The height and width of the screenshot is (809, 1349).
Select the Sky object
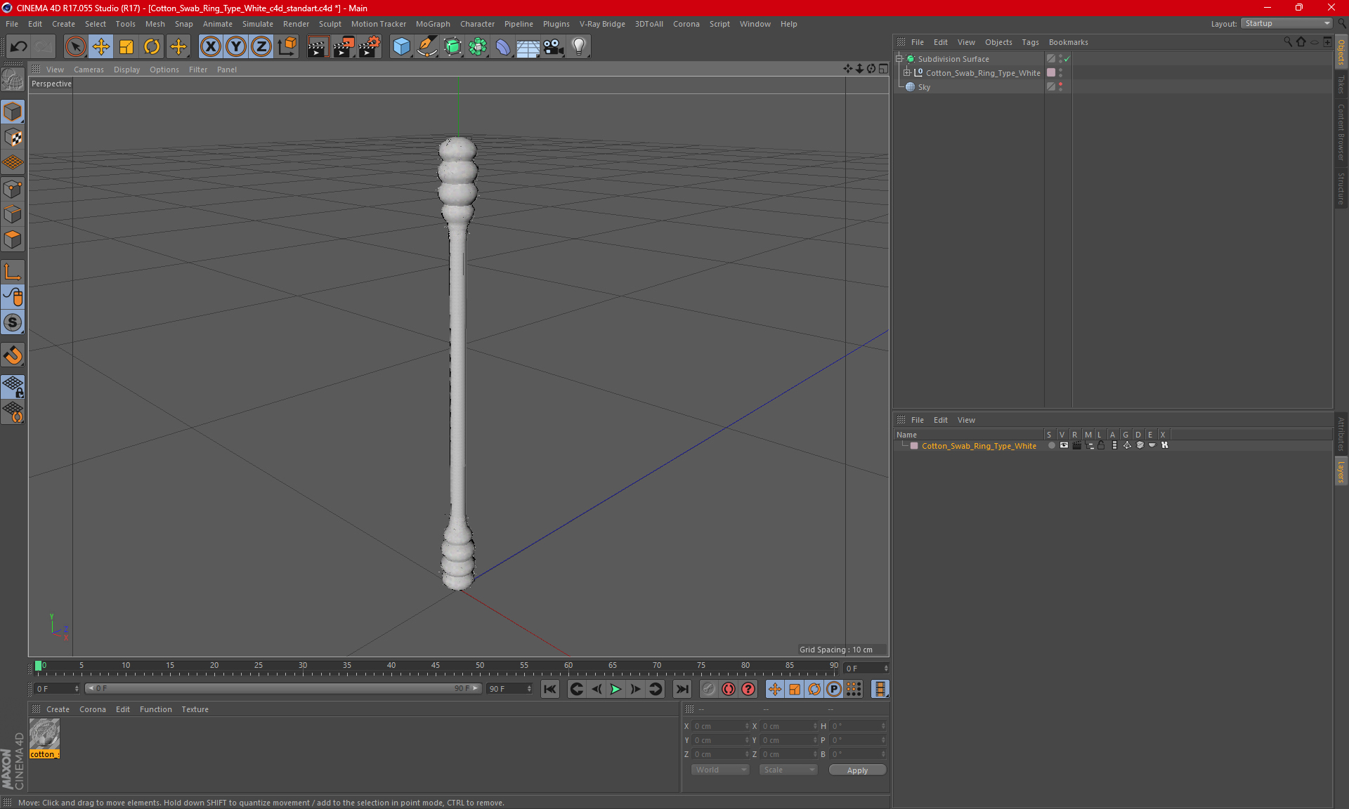(x=924, y=87)
